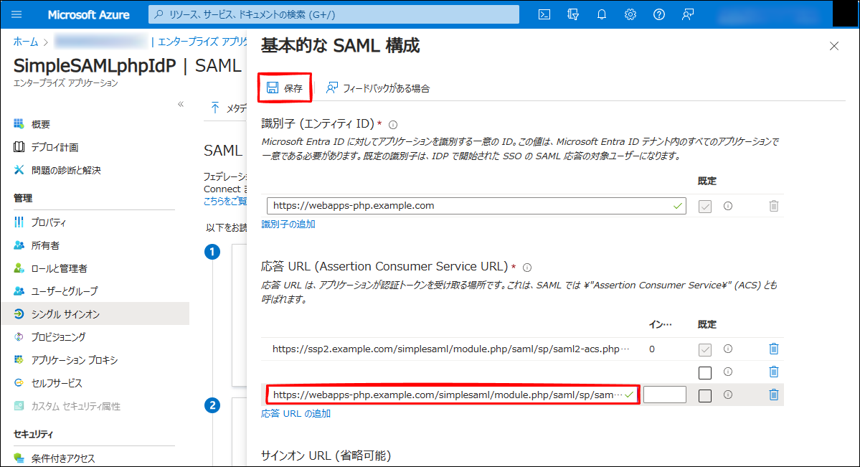The image size is (860, 467).
Task: Open the notifications bell icon
Action: (602, 14)
